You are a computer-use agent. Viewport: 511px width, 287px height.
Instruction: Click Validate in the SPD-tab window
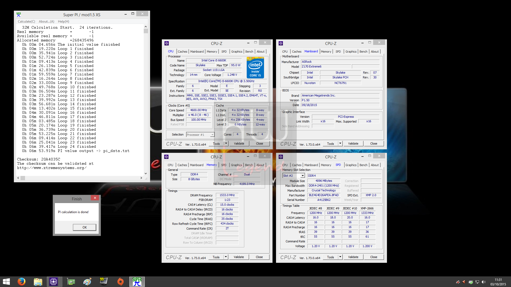tap(353, 257)
